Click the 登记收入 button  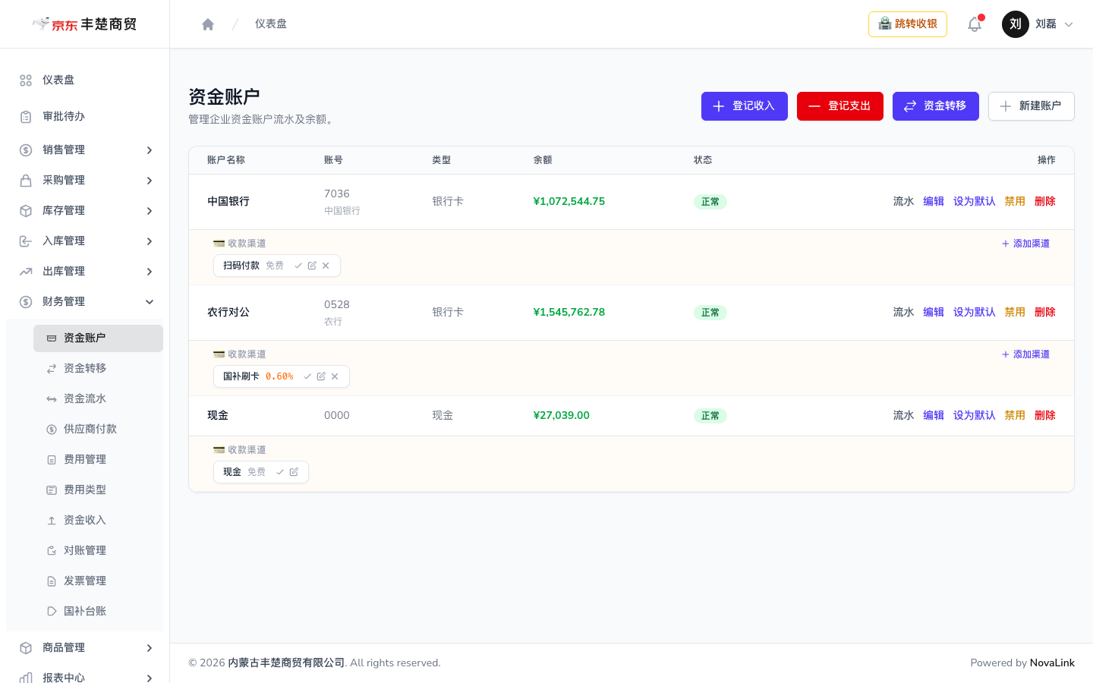pyautogui.click(x=745, y=106)
